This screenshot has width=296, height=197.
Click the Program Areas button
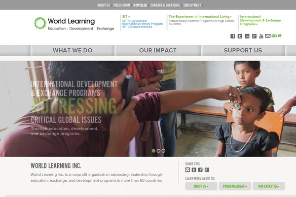point(235,186)
